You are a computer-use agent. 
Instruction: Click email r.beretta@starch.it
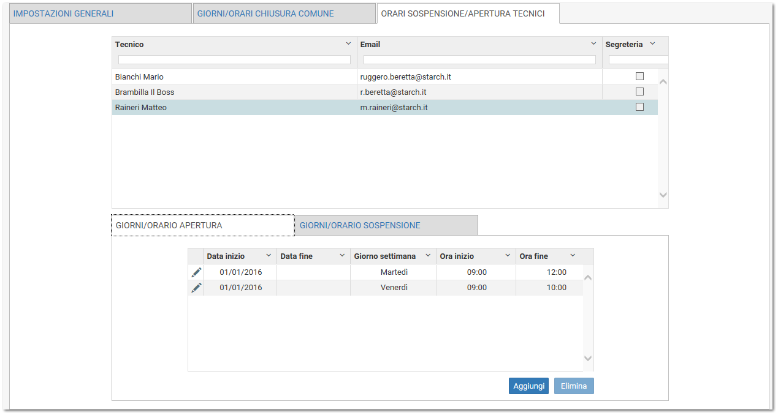(394, 92)
